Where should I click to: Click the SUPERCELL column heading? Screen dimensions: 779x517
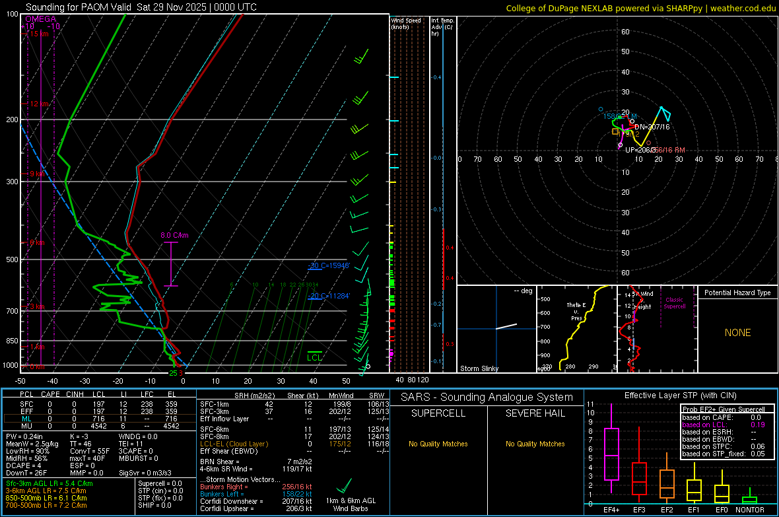tap(438, 413)
